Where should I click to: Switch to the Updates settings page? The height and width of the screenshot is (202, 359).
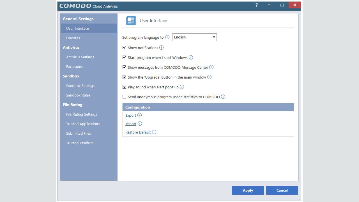pos(73,38)
